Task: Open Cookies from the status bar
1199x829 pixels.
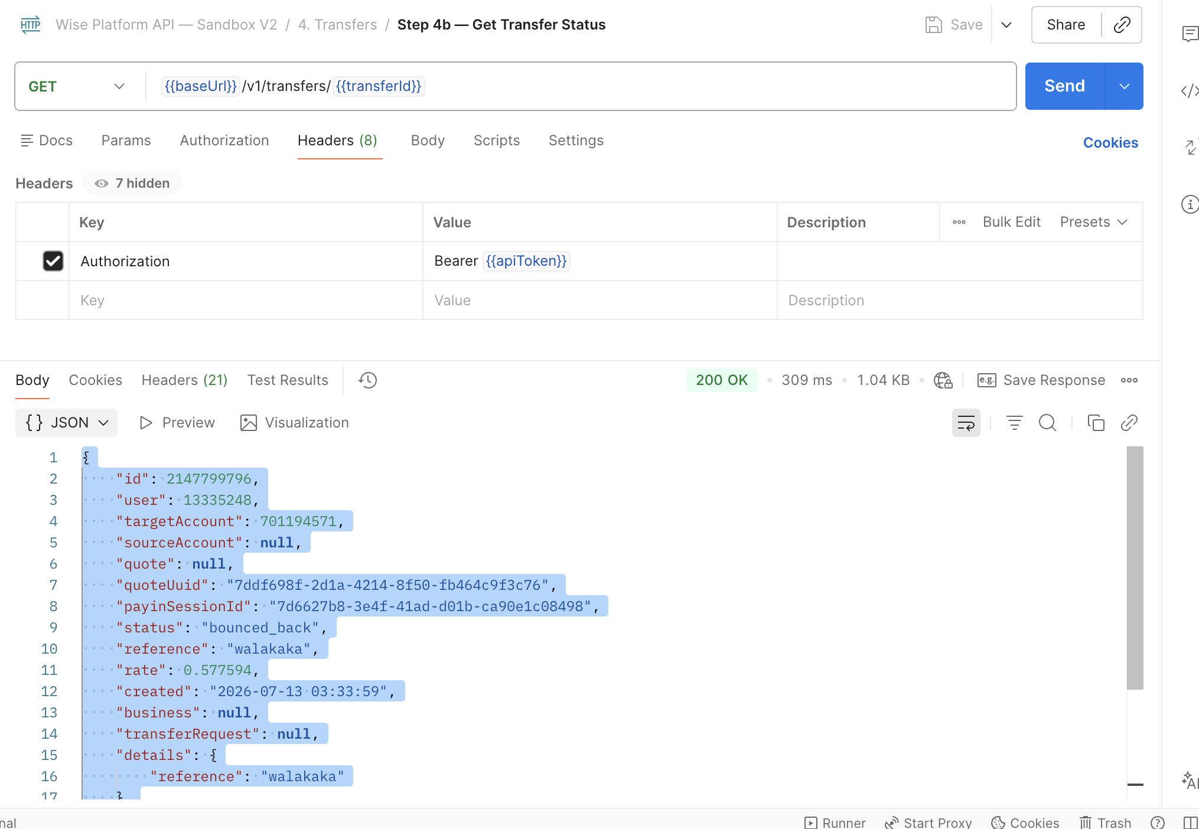Action: (1025, 823)
